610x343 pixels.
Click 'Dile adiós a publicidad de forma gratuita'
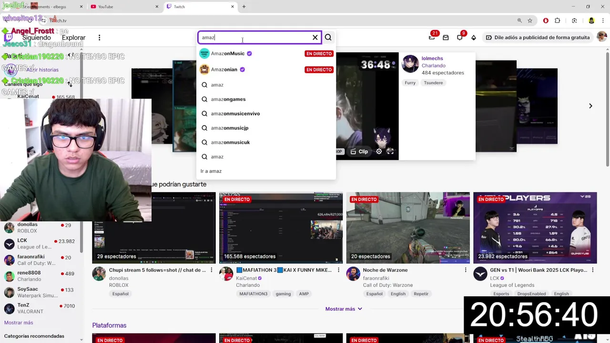tap(537, 37)
